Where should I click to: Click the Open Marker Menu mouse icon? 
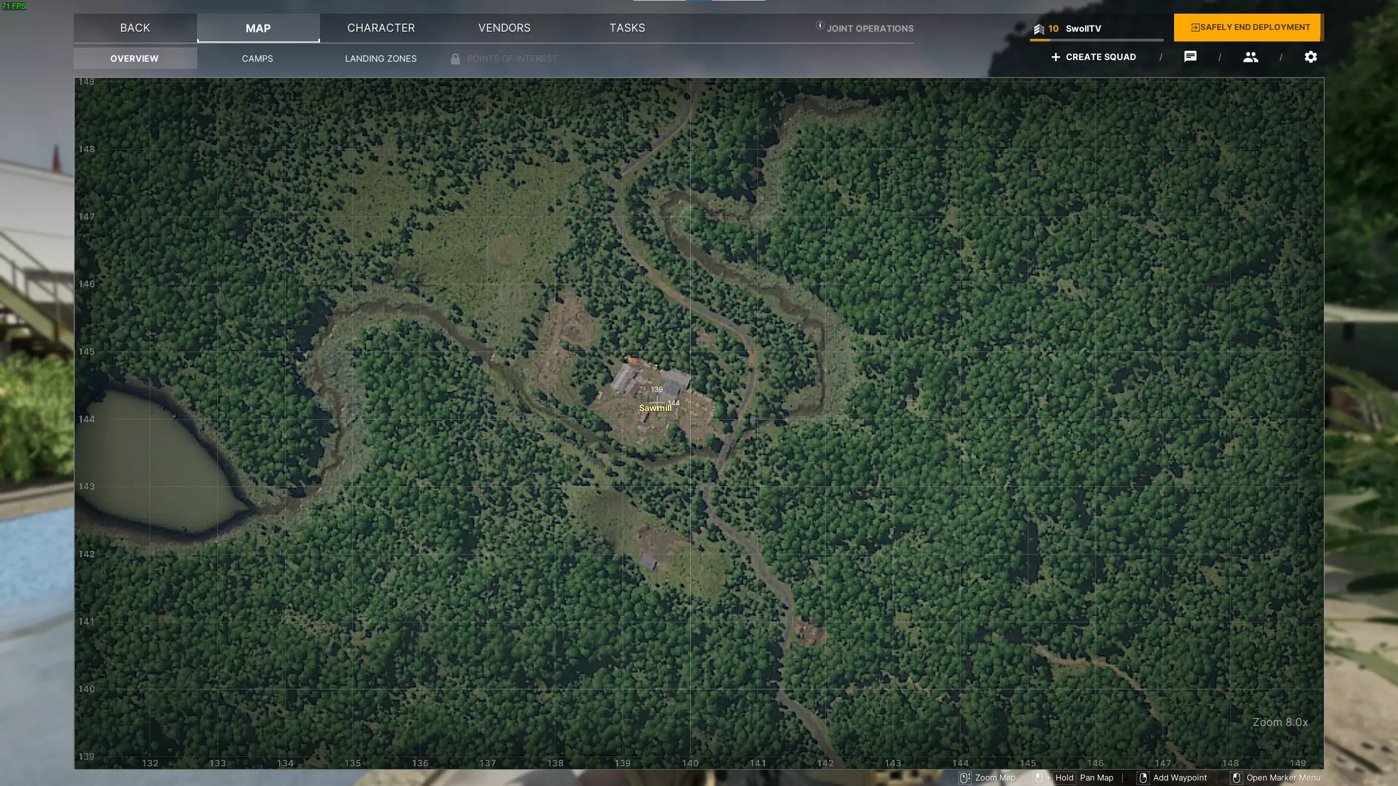pos(1236,778)
